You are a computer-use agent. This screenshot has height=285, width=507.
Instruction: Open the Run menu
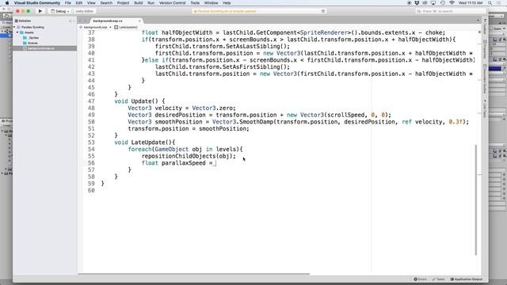(x=151, y=3)
